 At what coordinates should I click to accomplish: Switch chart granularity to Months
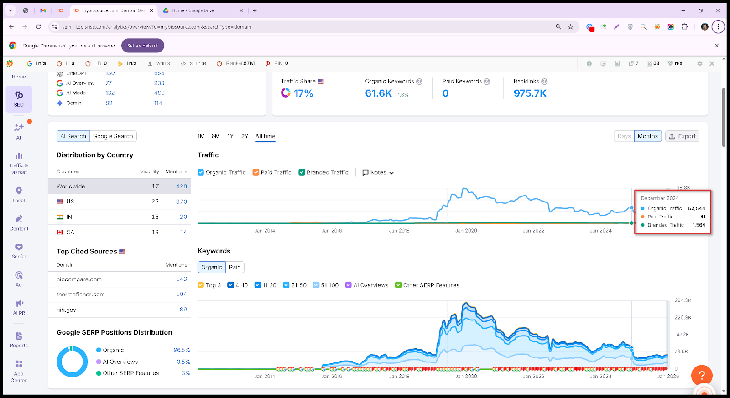pyautogui.click(x=648, y=136)
